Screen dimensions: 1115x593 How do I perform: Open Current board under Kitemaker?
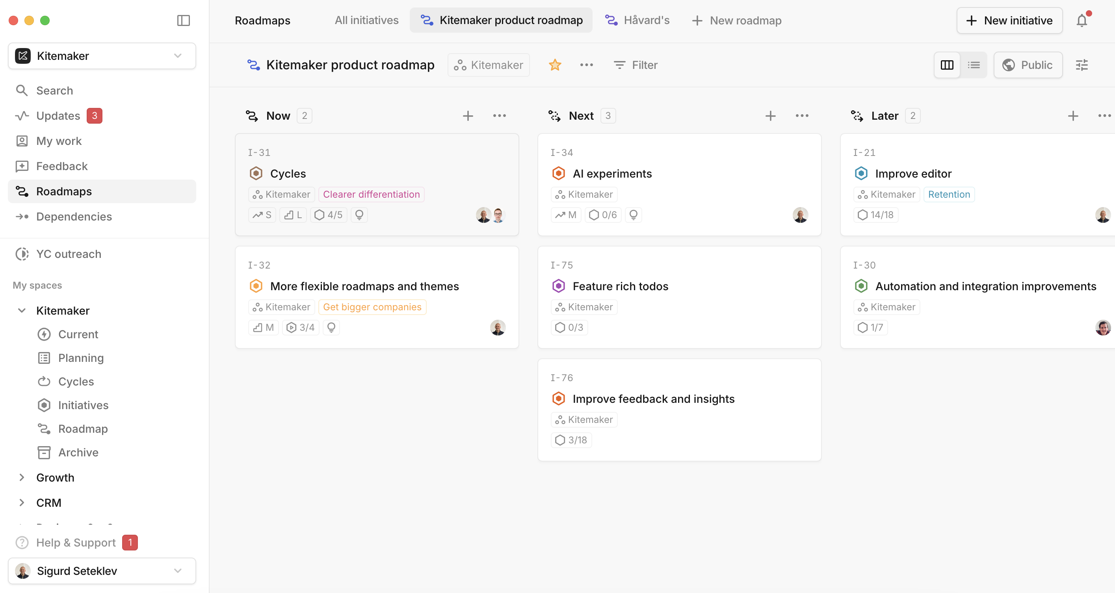[x=78, y=334]
